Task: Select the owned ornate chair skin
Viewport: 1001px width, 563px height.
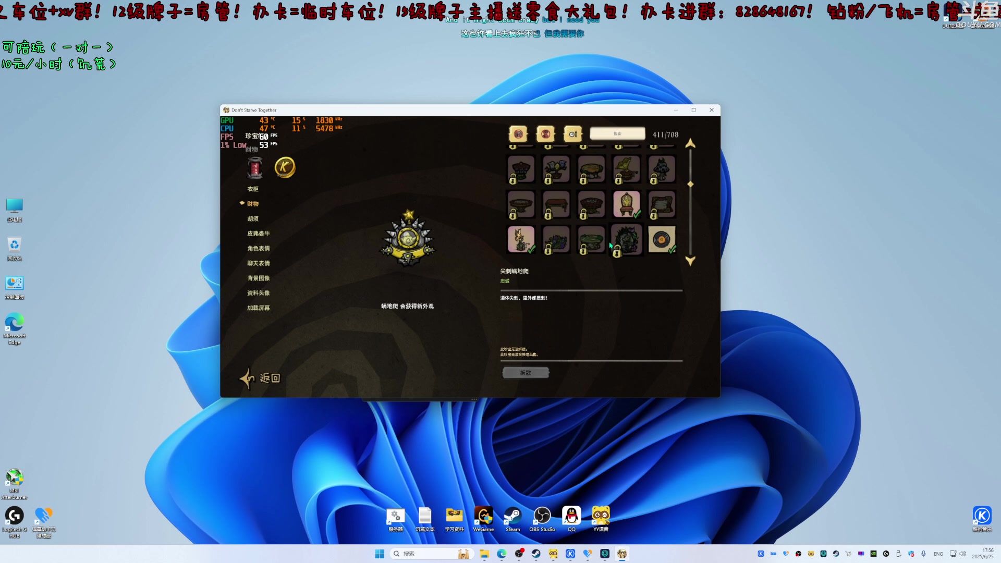Action: point(627,204)
